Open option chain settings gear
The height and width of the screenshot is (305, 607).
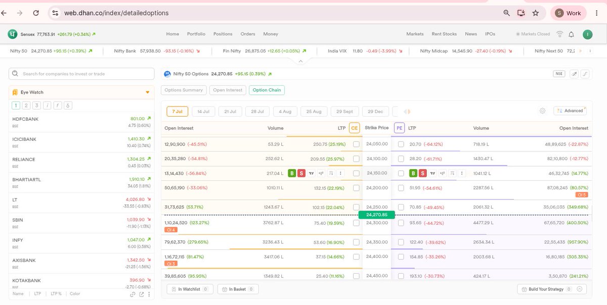coord(542,111)
